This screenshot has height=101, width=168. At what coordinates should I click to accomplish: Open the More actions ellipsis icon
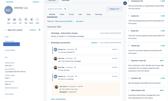pyautogui.click(x=37, y=20)
